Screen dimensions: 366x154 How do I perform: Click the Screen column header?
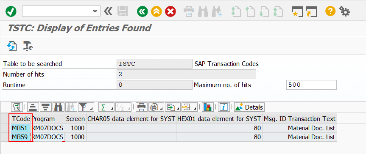point(75,119)
